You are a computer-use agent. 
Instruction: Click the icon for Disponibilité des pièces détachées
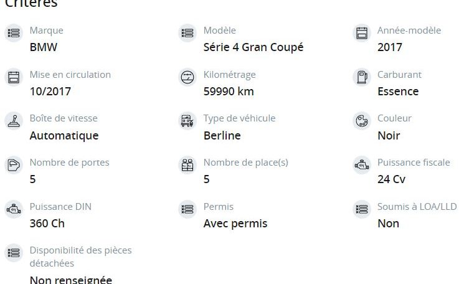(14, 253)
